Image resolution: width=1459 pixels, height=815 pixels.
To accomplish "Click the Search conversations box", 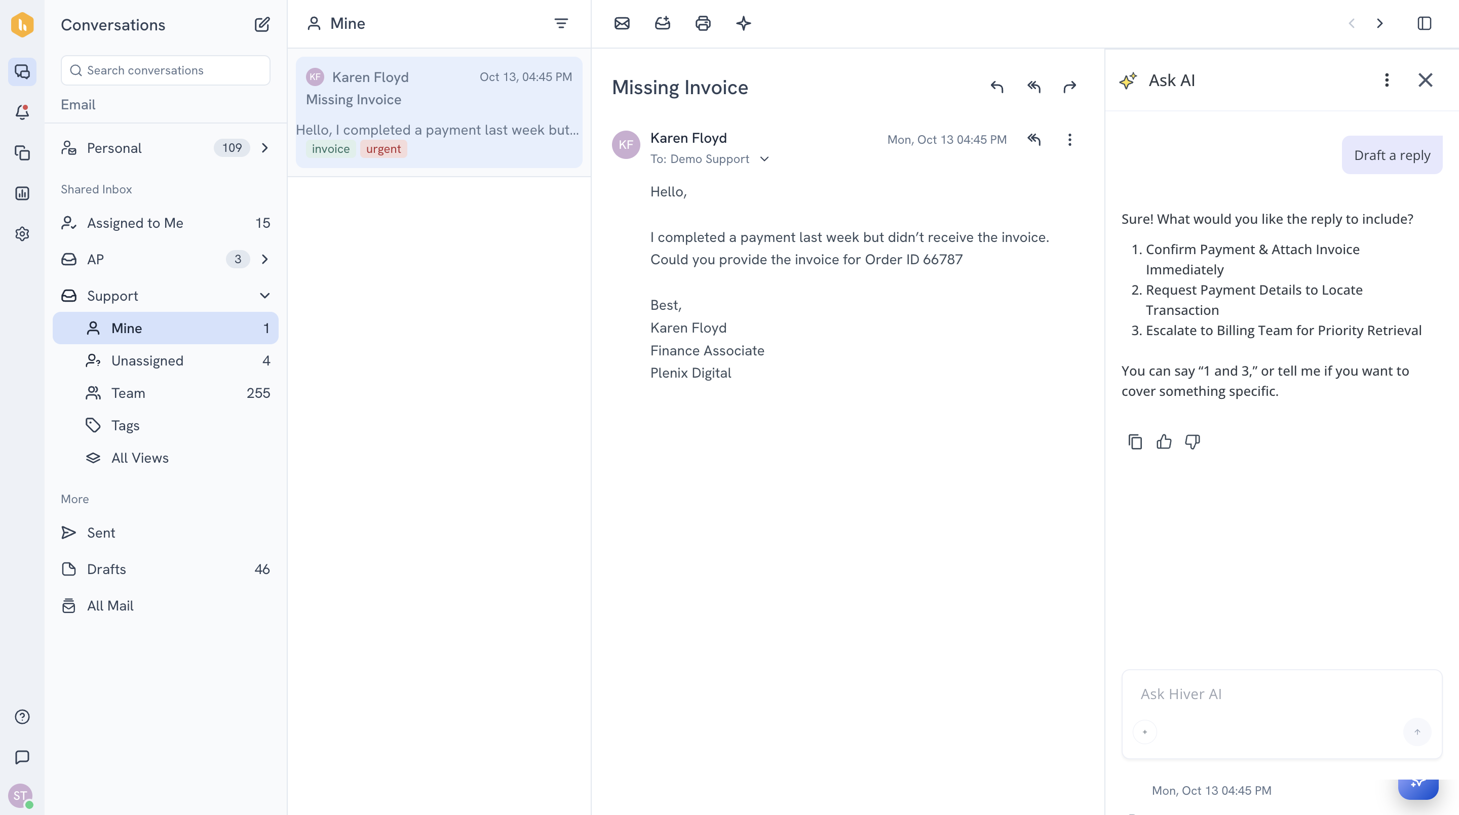I will click(165, 70).
